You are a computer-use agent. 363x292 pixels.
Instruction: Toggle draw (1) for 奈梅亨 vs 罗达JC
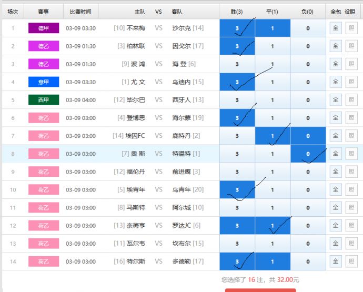click(x=273, y=226)
